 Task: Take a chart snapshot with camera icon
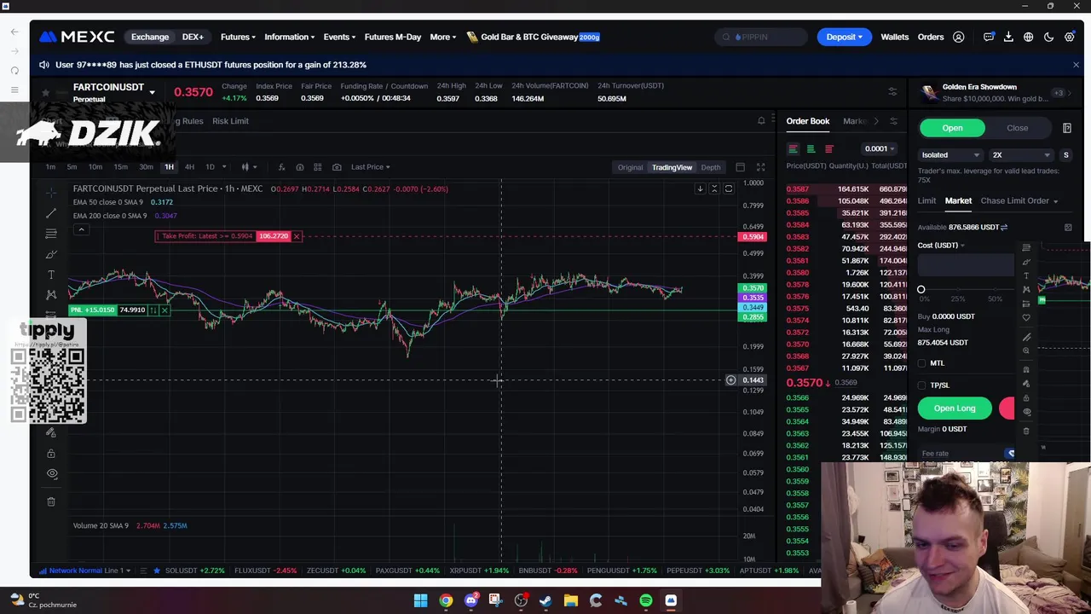[x=337, y=167]
